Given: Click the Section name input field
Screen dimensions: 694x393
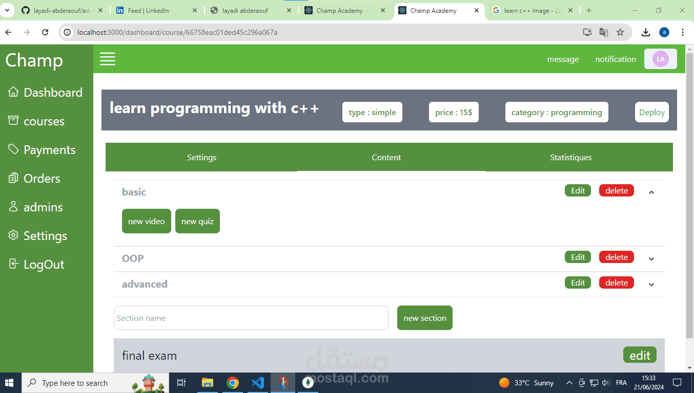Looking at the screenshot, I should pyautogui.click(x=251, y=318).
